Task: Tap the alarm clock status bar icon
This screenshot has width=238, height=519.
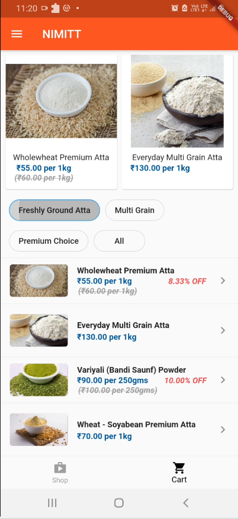Action: (174, 8)
